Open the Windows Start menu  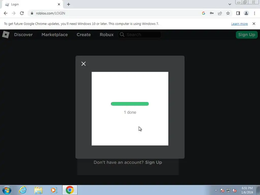(x=7, y=190)
